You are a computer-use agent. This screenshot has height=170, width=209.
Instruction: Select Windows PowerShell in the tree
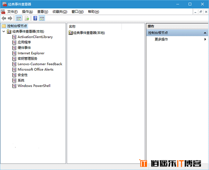[x=34, y=86]
